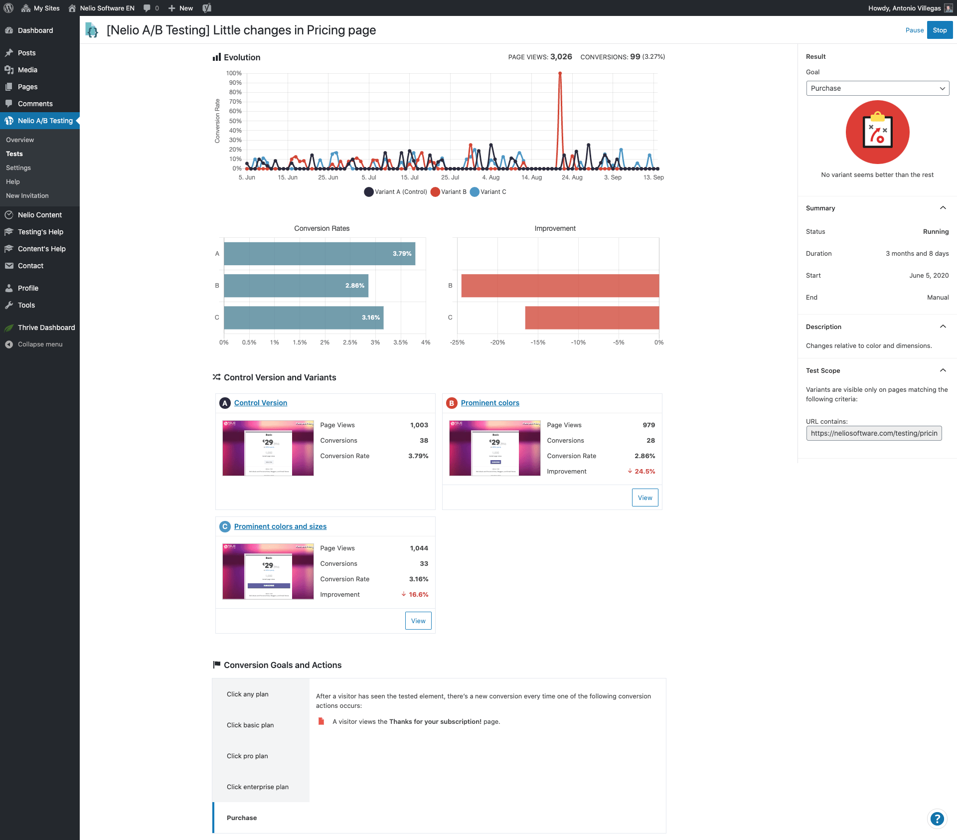
Task: Open the blue help question mark
Action: point(937,819)
